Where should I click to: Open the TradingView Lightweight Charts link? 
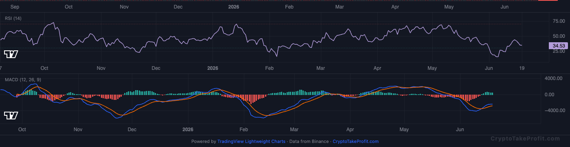tap(251, 142)
